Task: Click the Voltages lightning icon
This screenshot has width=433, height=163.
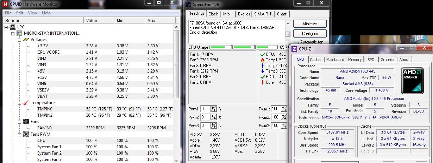Action: tap(26, 40)
